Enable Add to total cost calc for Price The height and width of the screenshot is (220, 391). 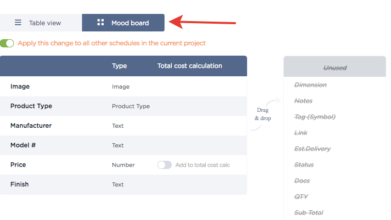point(165,165)
